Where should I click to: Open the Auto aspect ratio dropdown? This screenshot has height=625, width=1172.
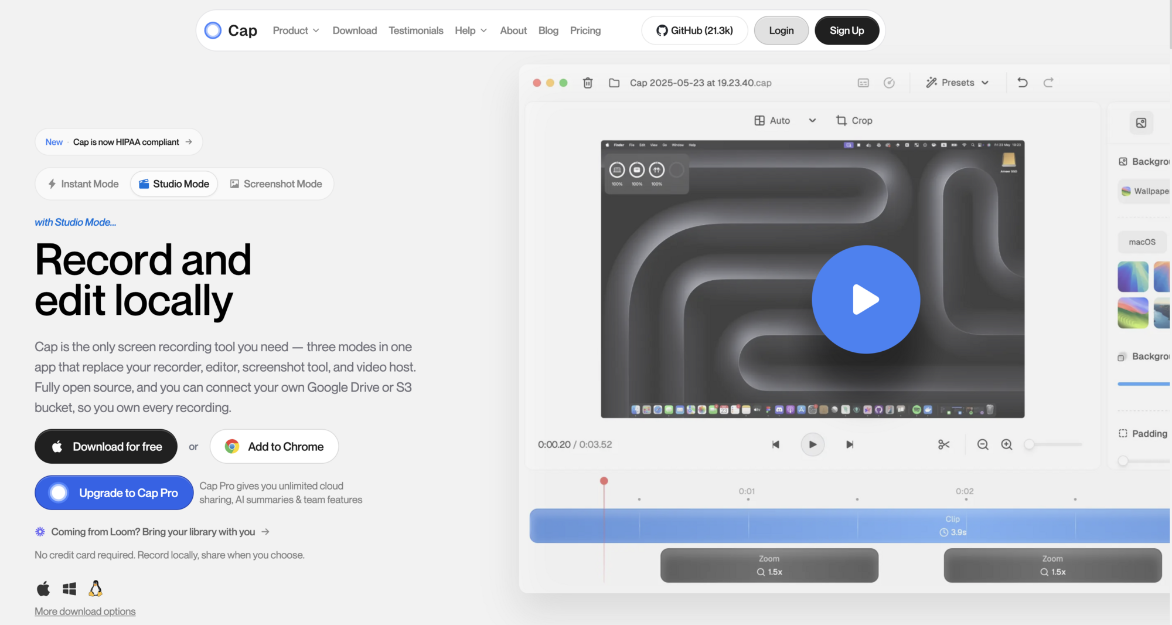(x=785, y=120)
